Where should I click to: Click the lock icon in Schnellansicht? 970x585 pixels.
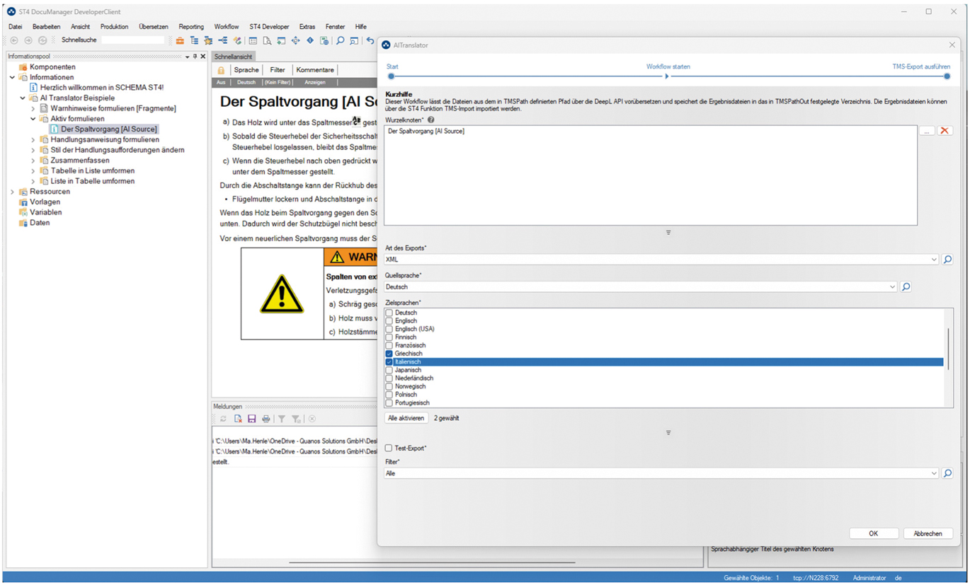tap(221, 70)
